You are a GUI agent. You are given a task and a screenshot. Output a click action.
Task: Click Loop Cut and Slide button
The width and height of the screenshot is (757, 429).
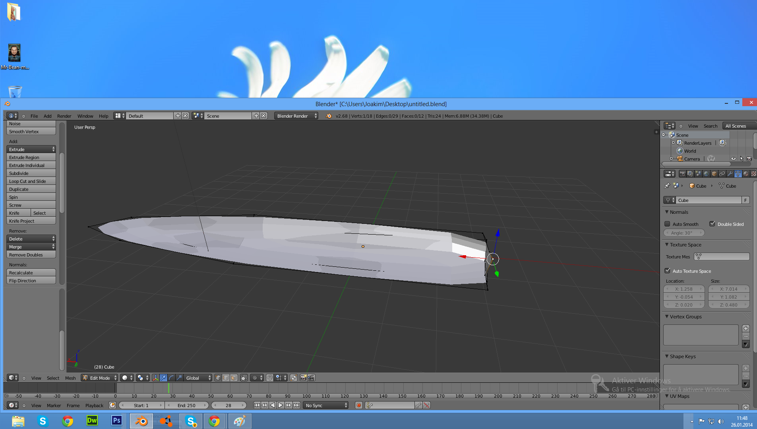(31, 181)
